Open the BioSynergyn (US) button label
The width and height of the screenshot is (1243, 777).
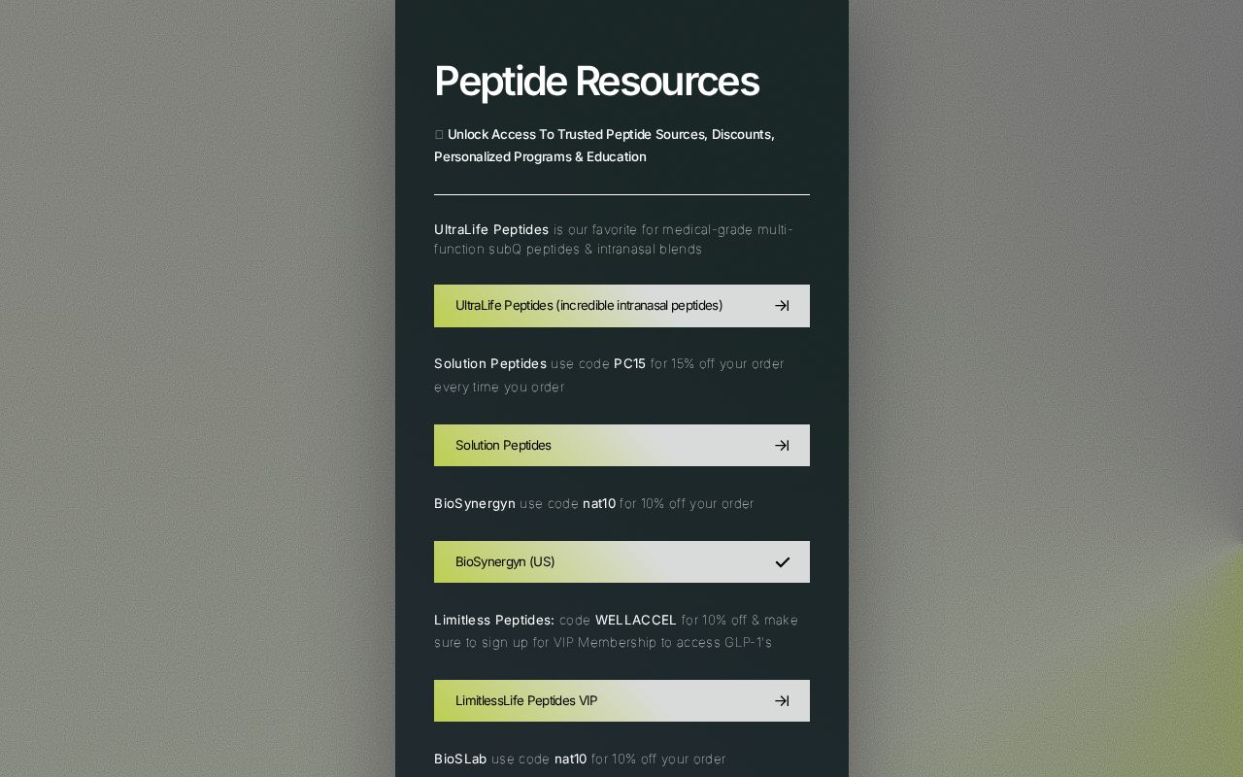(x=505, y=562)
